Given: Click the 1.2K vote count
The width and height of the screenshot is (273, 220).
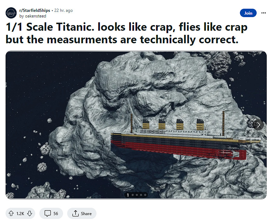Looking at the screenshot, I should tap(20, 213).
